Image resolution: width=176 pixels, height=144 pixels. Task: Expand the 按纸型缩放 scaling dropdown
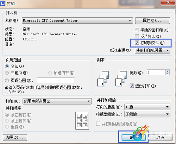click(x=147, y=114)
